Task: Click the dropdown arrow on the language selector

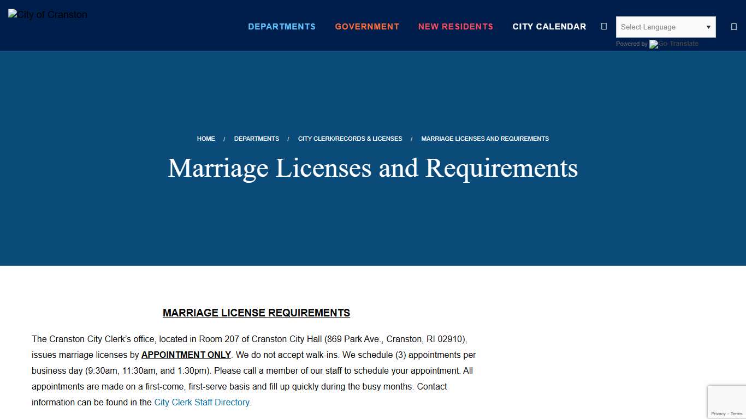Action: [x=708, y=27]
